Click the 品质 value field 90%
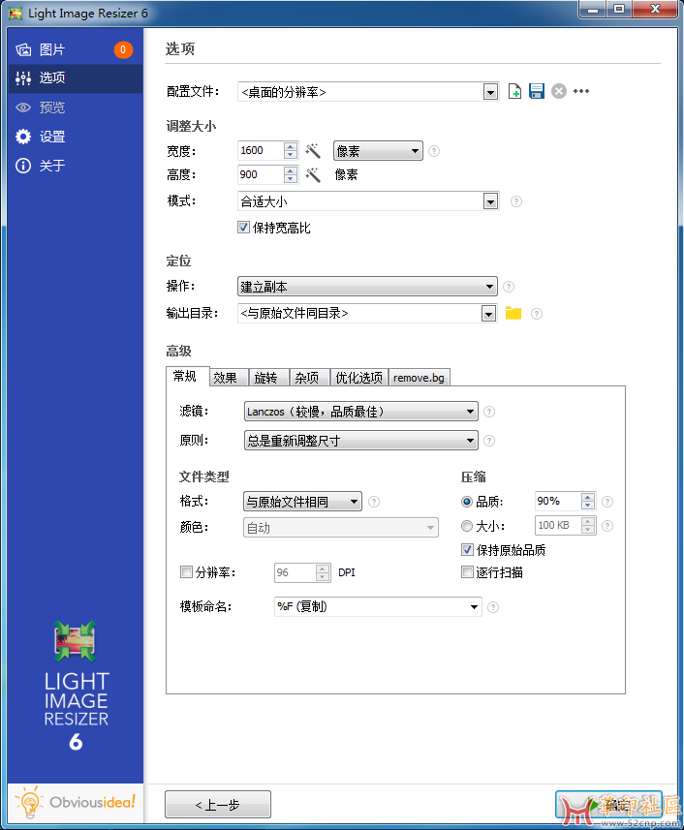The width and height of the screenshot is (684, 830). [x=557, y=502]
